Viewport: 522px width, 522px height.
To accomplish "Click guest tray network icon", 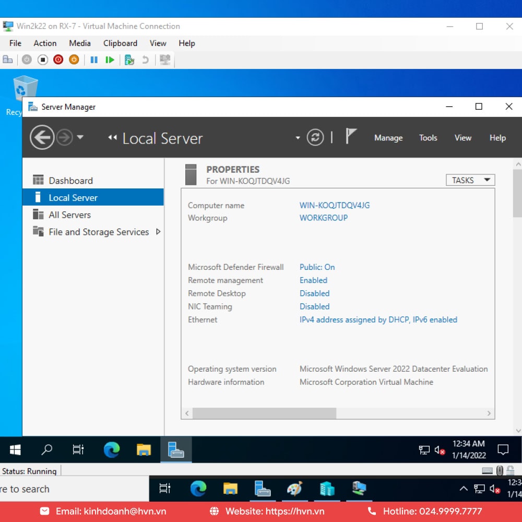I will pyautogui.click(x=424, y=450).
